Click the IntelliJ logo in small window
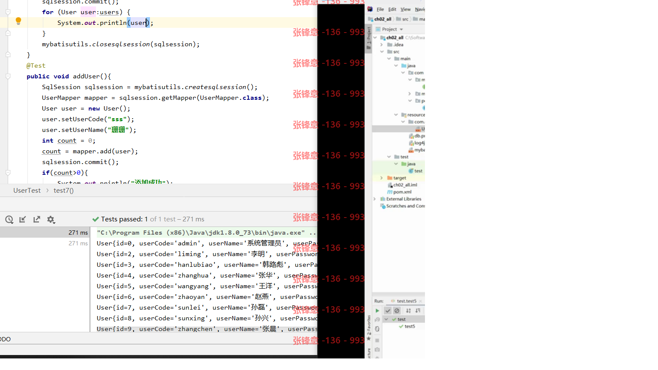The image size is (658, 370). 370,9
